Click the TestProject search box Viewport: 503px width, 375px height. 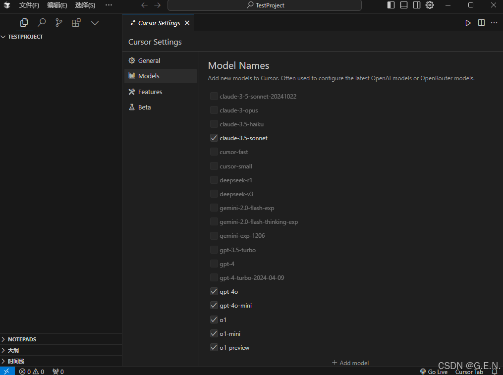(x=265, y=5)
